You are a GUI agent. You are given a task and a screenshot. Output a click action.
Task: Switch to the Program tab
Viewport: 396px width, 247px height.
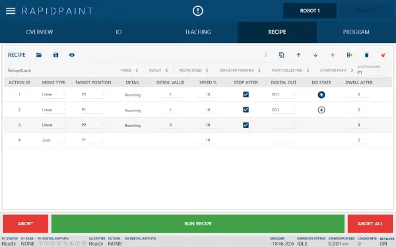click(356, 32)
